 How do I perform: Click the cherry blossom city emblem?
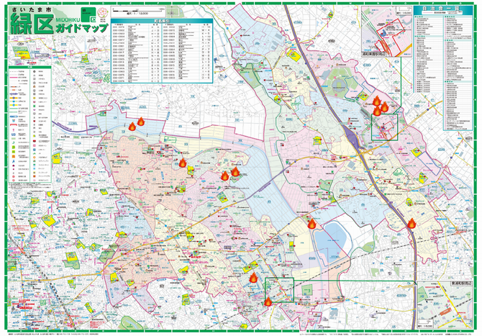click(101, 13)
